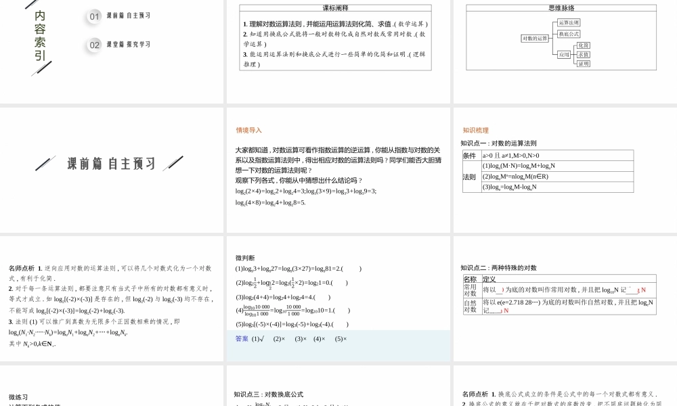Click the "情境导入" heading link
This screenshot has width=677, height=406.
coord(247,130)
